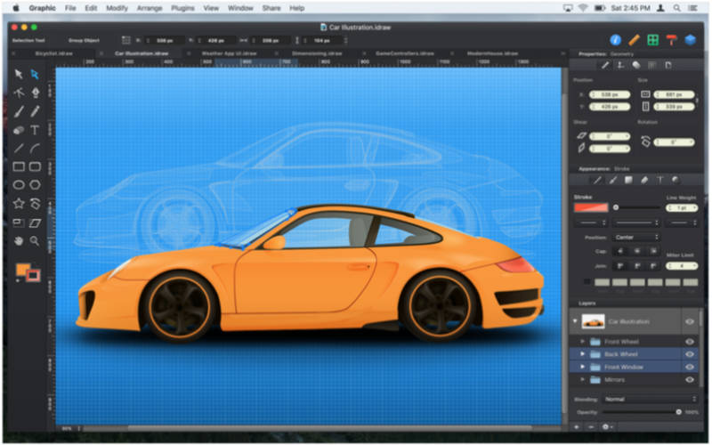Image resolution: width=712 pixels, height=445 pixels.
Task: Click the Car Illustration layer thumbnail
Action: pyautogui.click(x=593, y=321)
